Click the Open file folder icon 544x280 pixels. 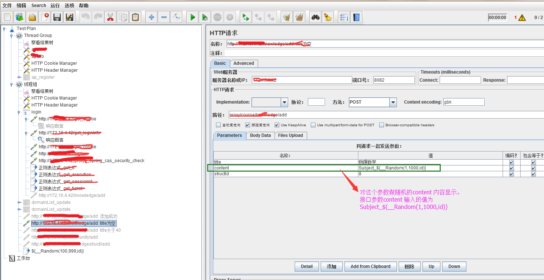32,17
